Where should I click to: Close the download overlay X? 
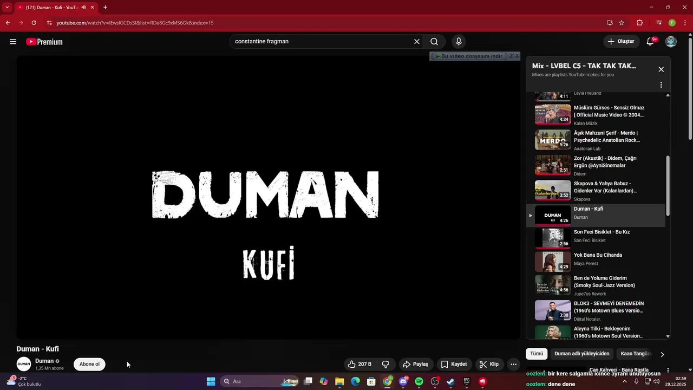[517, 56]
